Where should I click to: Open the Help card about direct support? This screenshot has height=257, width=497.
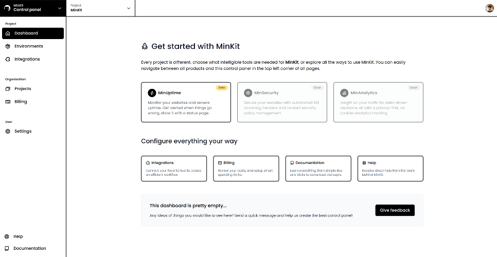tap(390, 169)
